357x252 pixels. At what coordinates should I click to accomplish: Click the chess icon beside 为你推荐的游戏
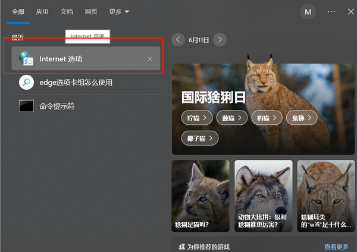tap(181, 247)
